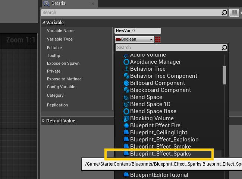Click the Blueprint_Effect_Sparks icon
The height and width of the screenshot is (179, 242).
[126, 154]
